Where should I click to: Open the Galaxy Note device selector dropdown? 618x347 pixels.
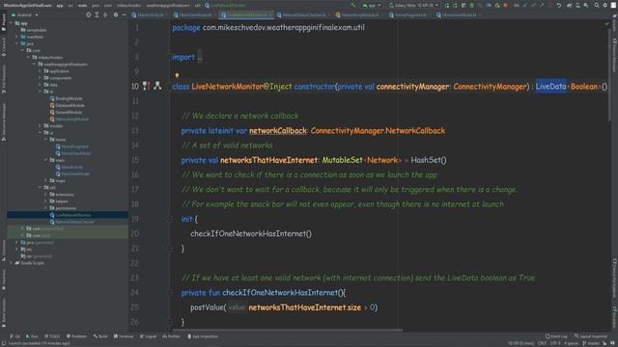point(414,5)
